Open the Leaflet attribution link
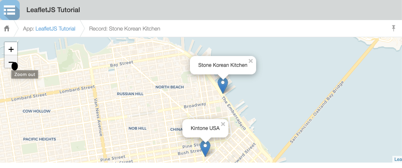The height and width of the screenshot is (168, 402). [398, 159]
